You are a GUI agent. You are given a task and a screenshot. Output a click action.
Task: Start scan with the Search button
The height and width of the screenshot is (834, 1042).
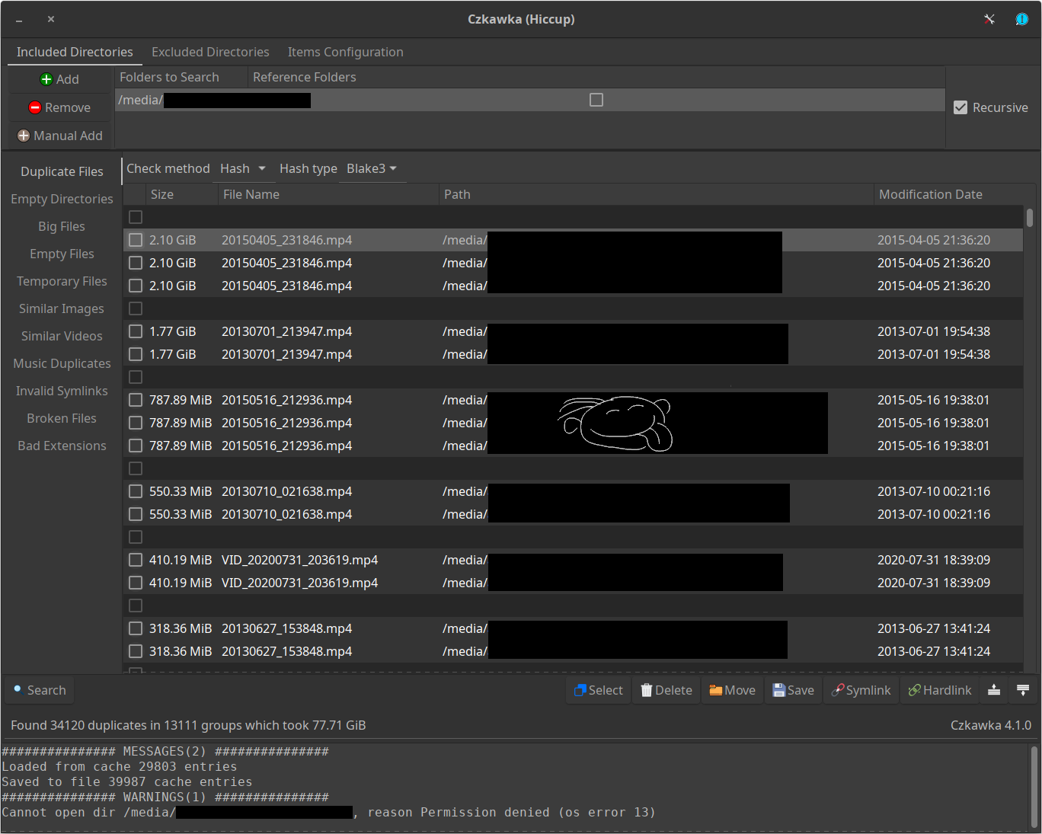(40, 690)
